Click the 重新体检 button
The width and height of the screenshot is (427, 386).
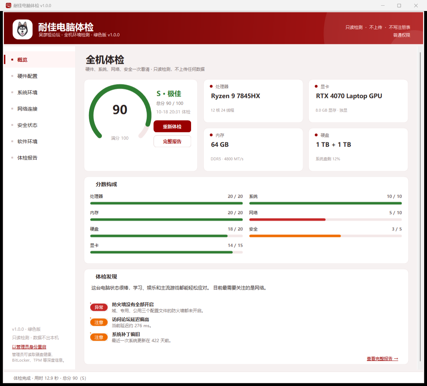[x=172, y=126]
